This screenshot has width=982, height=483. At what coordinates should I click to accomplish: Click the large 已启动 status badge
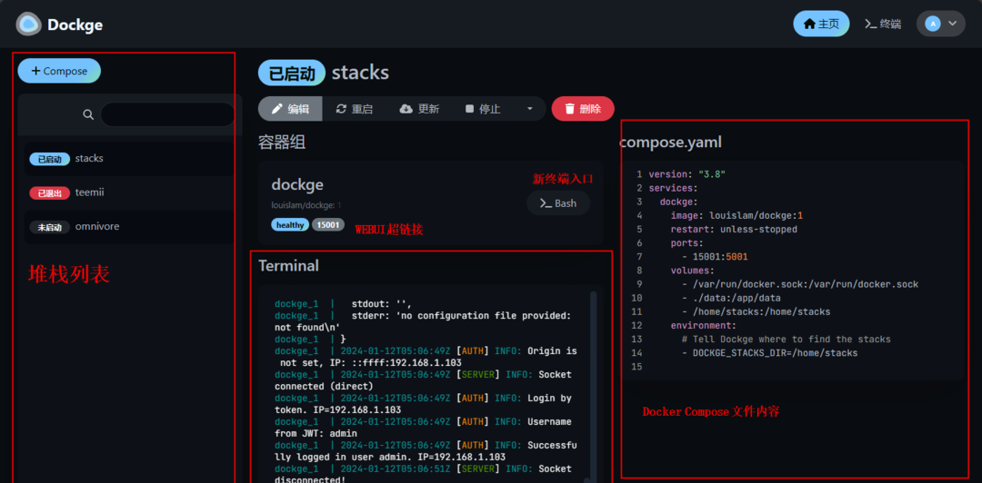292,73
